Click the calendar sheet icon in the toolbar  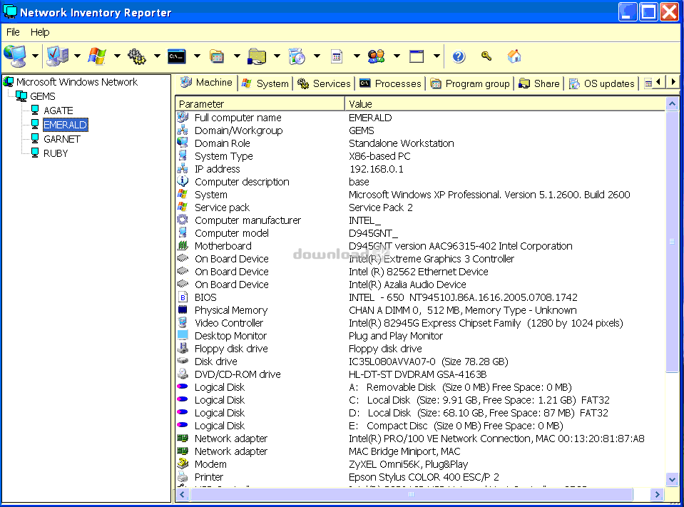click(x=337, y=56)
